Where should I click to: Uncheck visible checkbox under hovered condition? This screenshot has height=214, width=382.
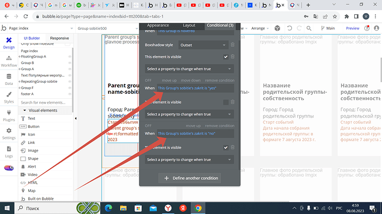point(225,57)
